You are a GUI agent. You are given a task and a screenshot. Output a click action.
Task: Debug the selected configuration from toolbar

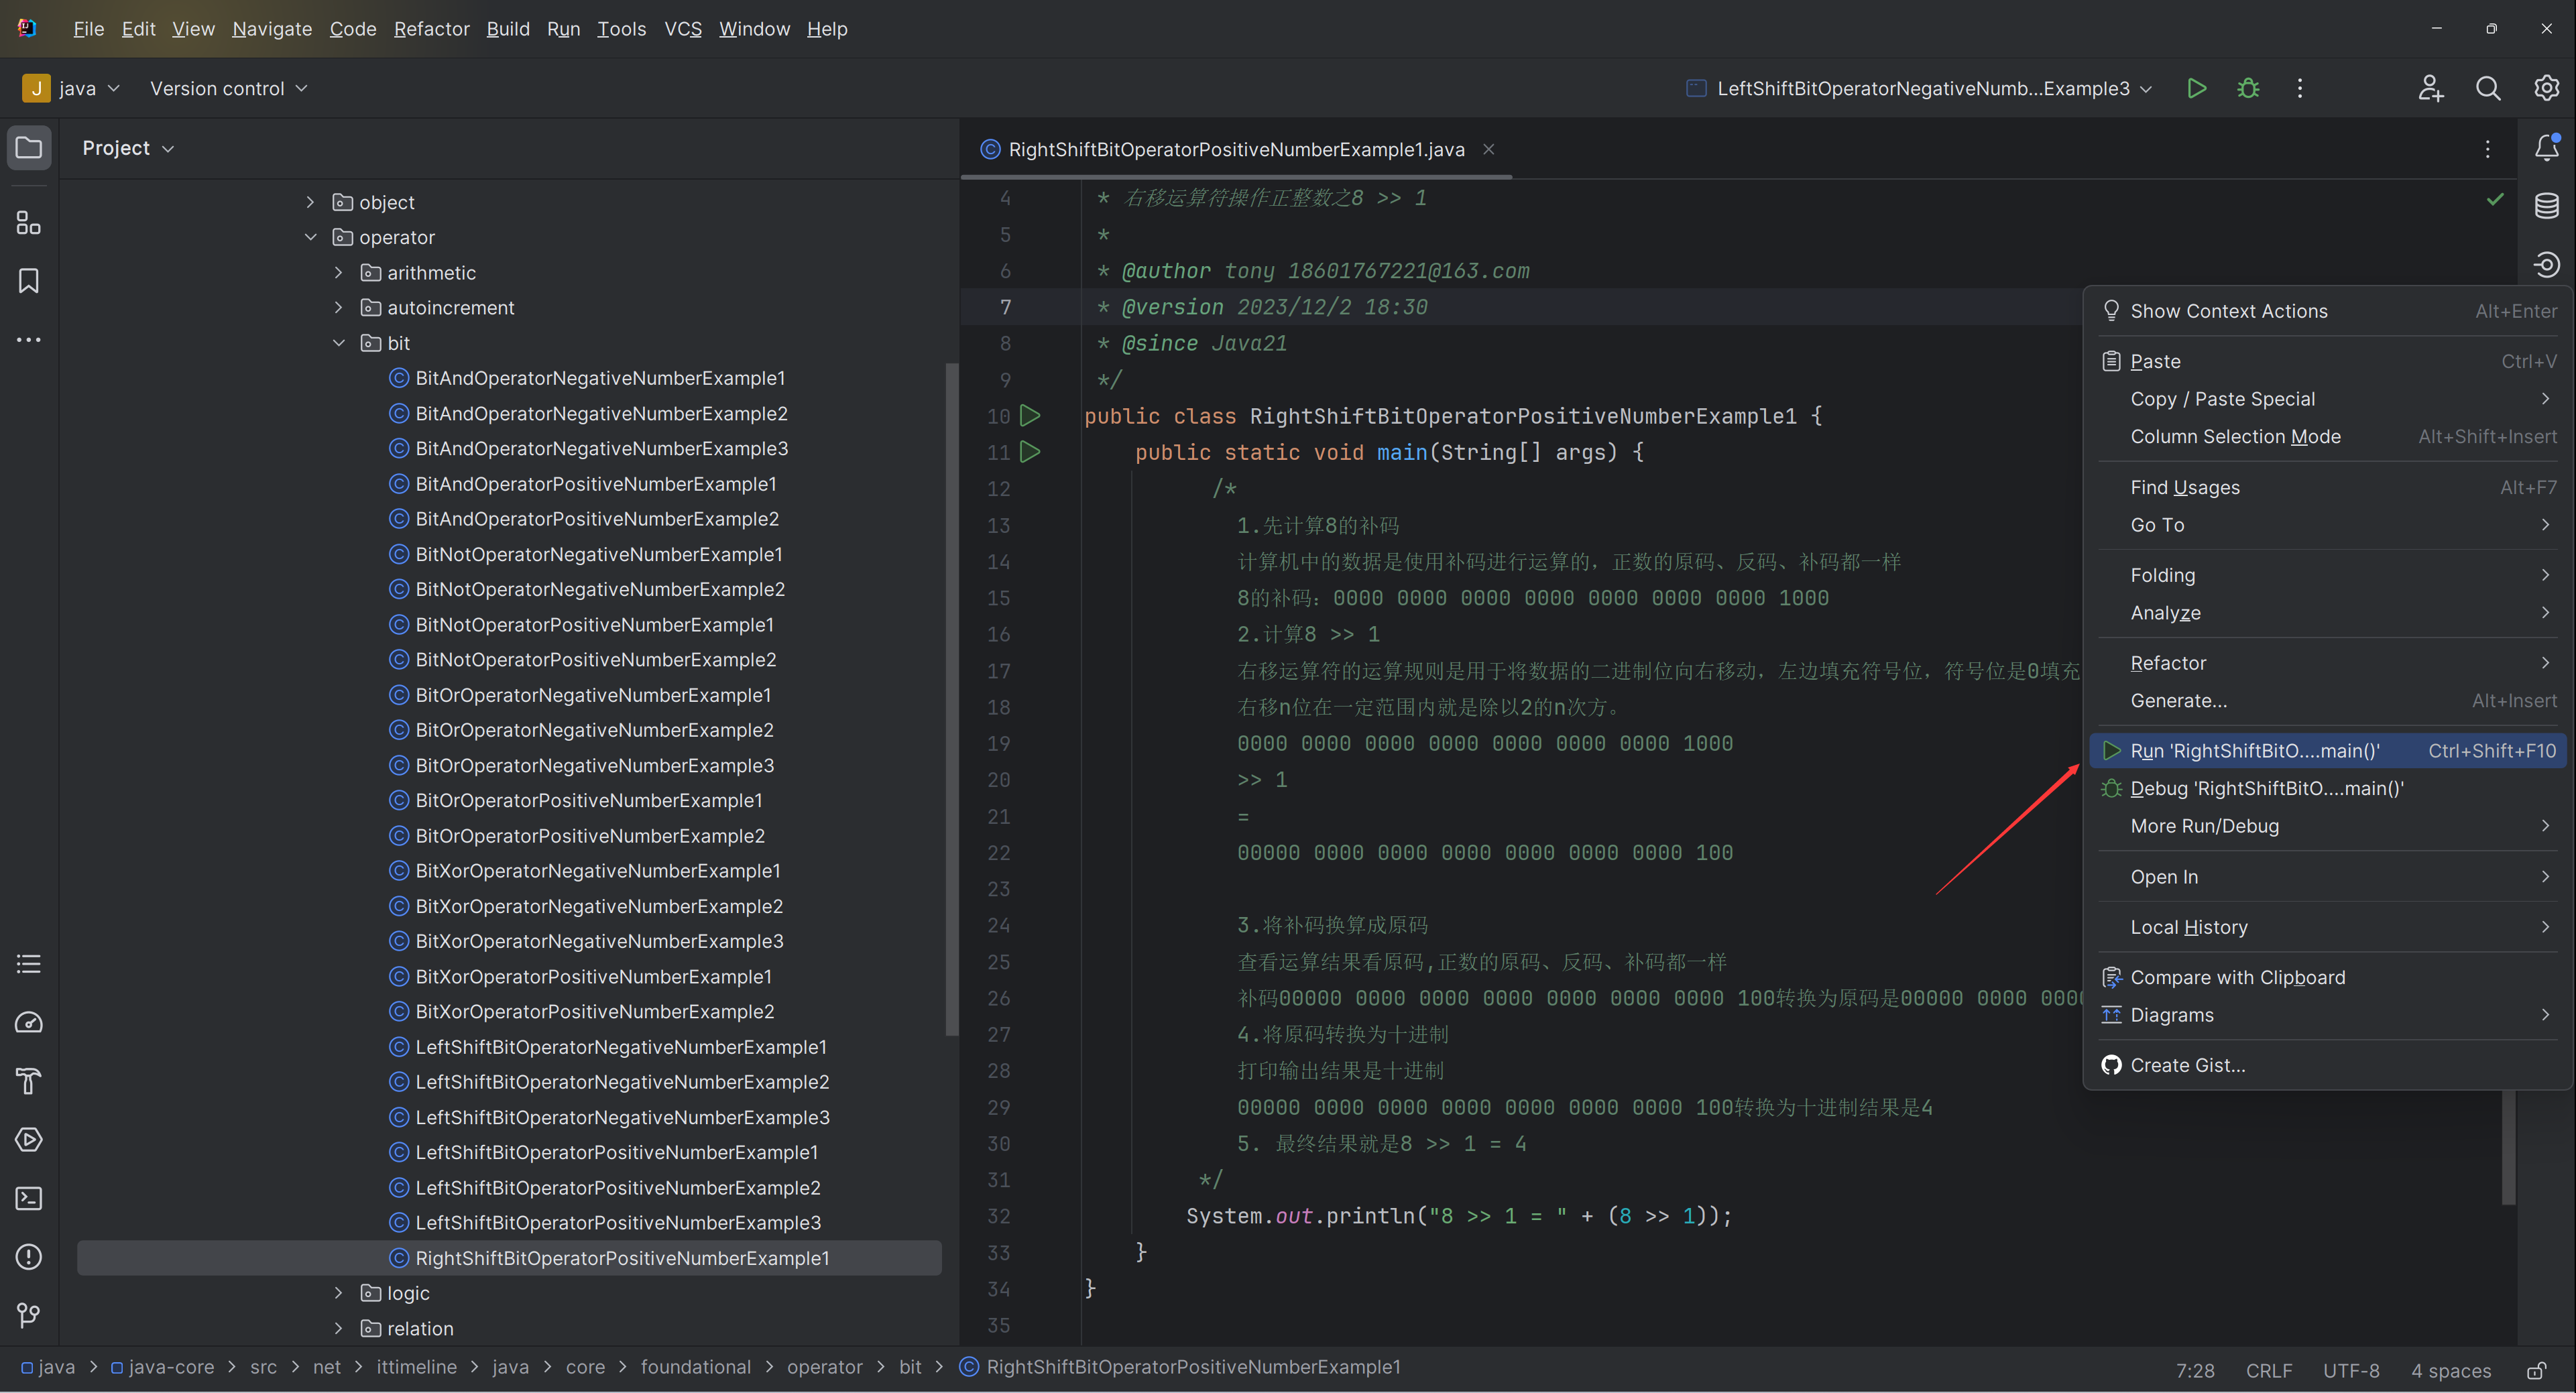click(x=2249, y=88)
